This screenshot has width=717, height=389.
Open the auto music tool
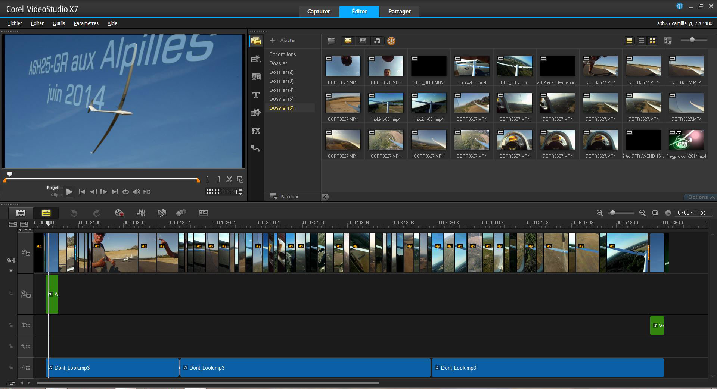(x=162, y=213)
